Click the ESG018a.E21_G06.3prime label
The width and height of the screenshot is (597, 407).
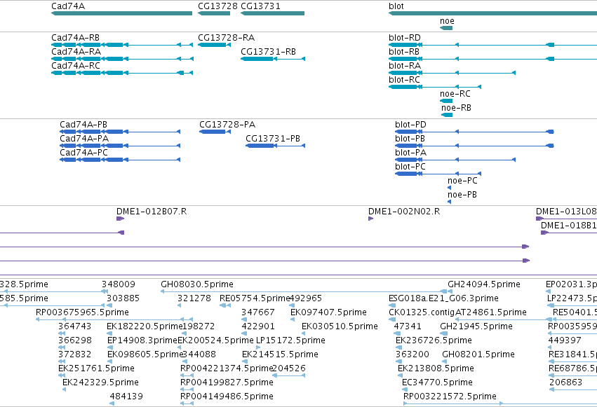point(443,298)
